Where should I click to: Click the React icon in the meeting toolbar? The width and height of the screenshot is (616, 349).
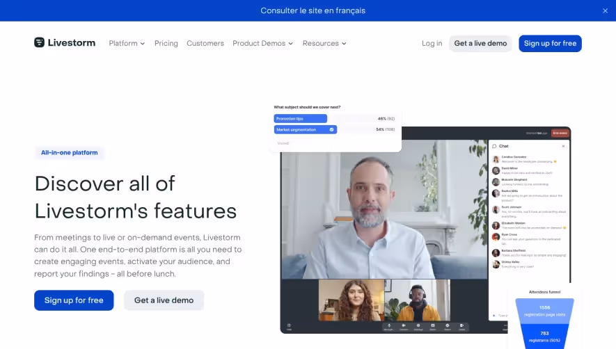tap(447, 327)
